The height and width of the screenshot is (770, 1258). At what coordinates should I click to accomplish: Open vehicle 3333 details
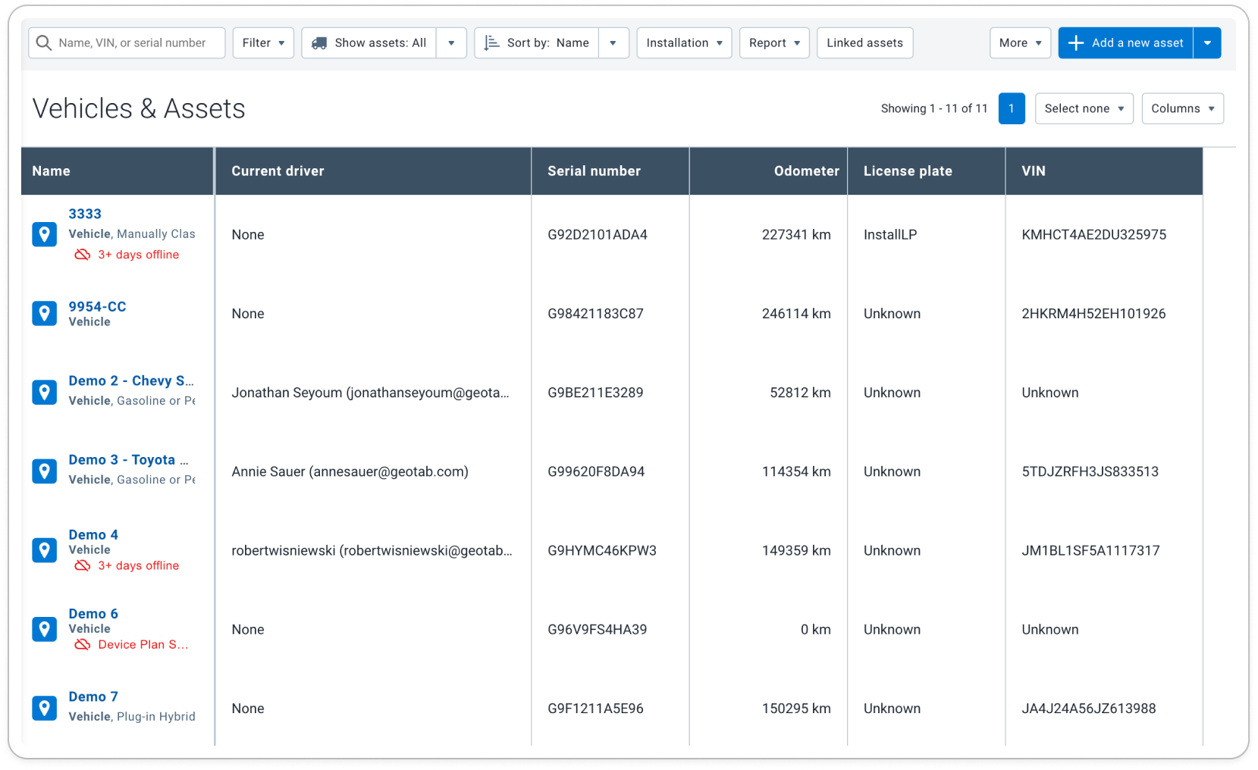click(84, 214)
